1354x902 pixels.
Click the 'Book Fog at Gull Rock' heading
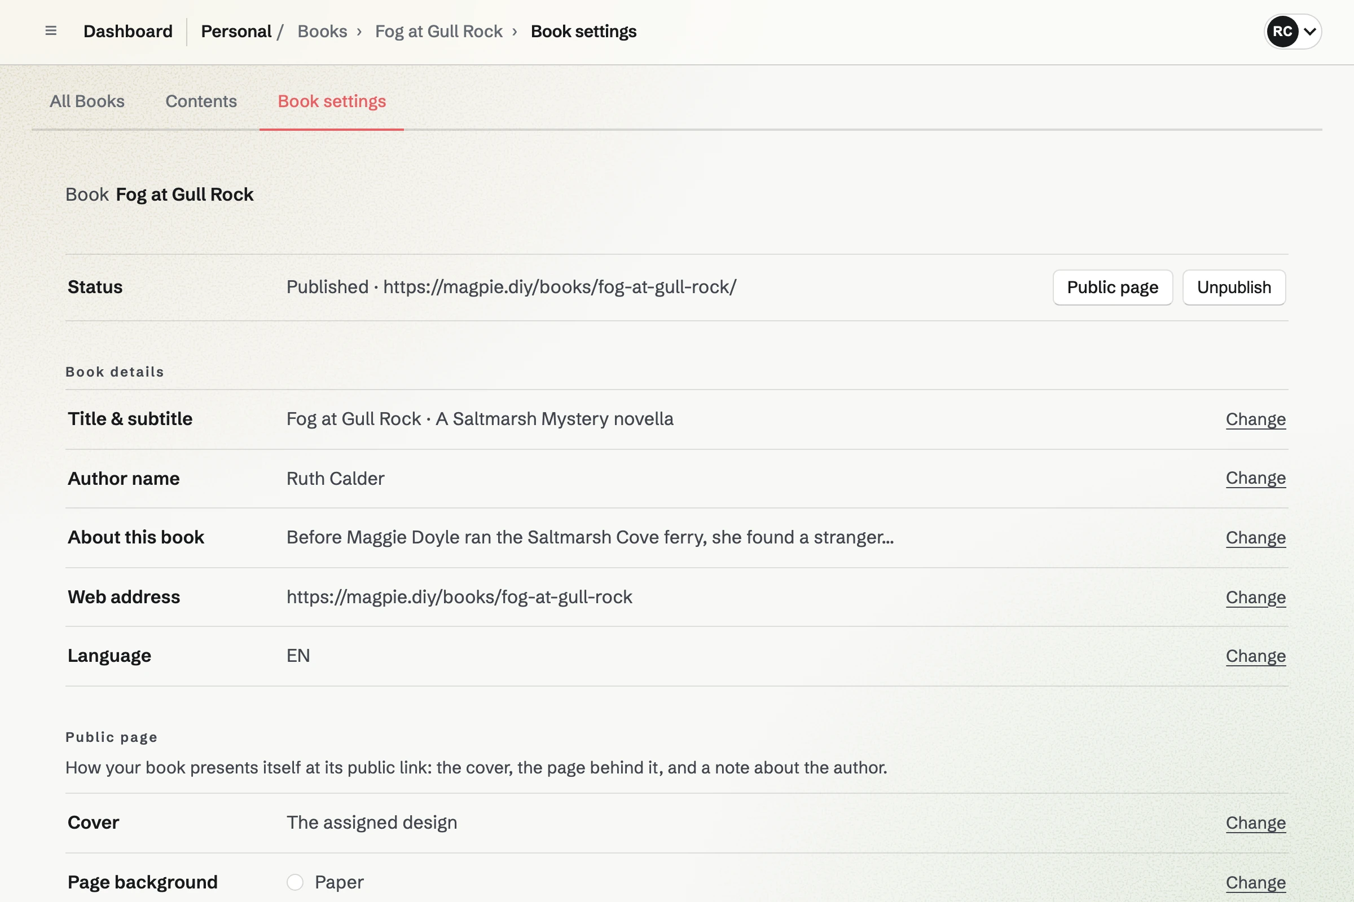pyautogui.click(x=160, y=194)
